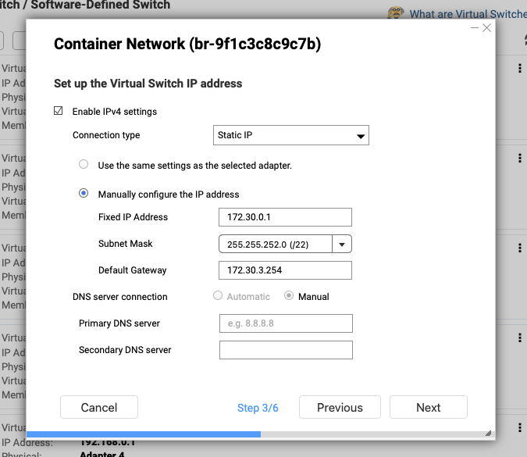Minimize the Container Network dialog
The width and height of the screenshot is (527, 457).
[x=475, y=27]
